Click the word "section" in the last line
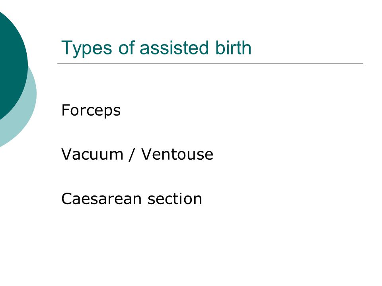Image resolution: width=382 pixels, height=286 pixels. coord(175,199)
